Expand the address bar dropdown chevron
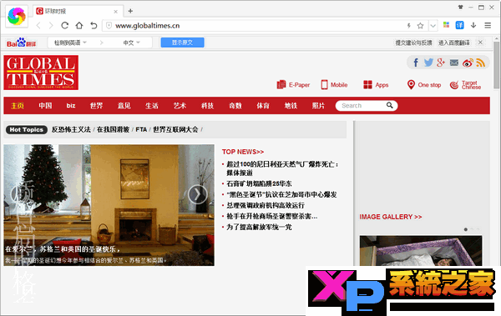Image resolution: width=501 pixels, height=316 pixels. pos(433,26)
